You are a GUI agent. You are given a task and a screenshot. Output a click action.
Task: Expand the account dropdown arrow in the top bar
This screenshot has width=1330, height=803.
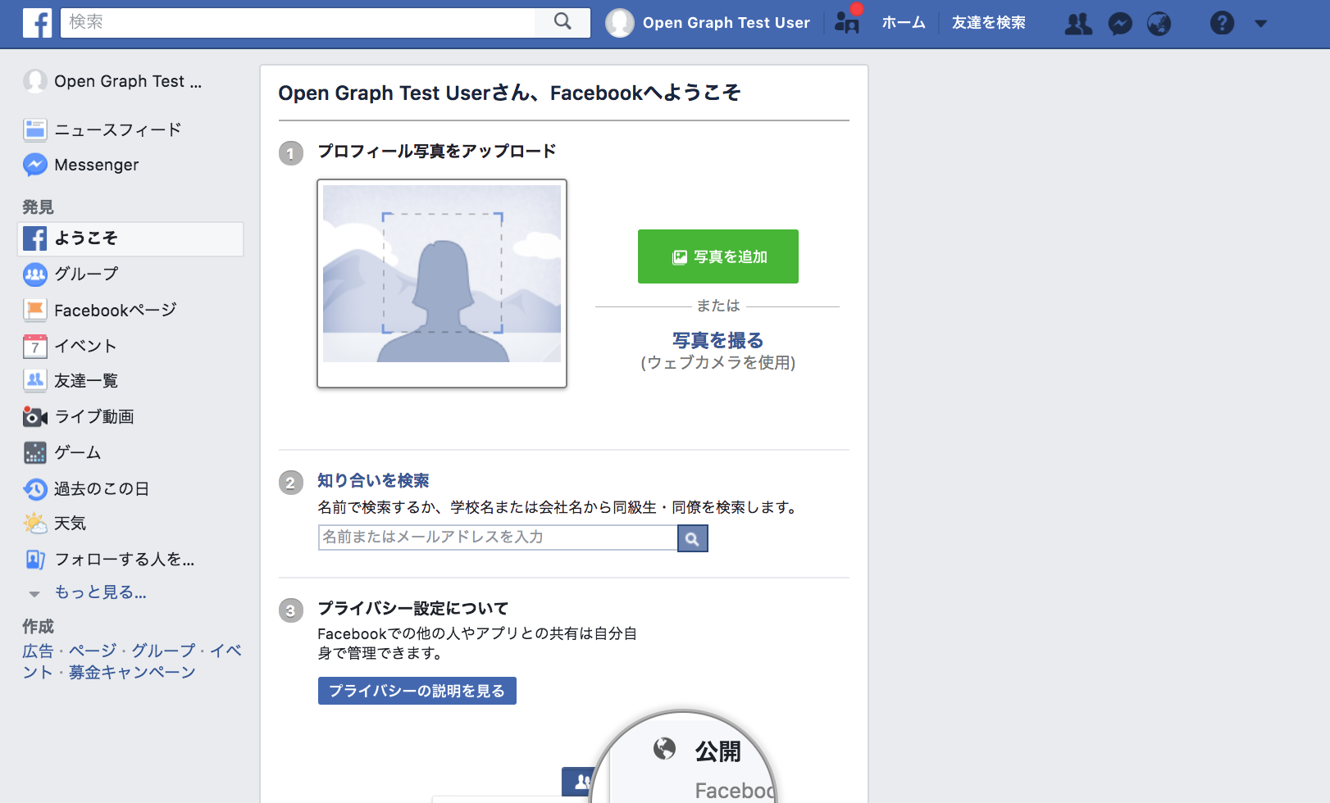click(x=1261, y=24)
